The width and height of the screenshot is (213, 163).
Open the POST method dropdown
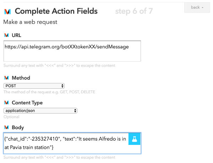[x=34, y=86]
